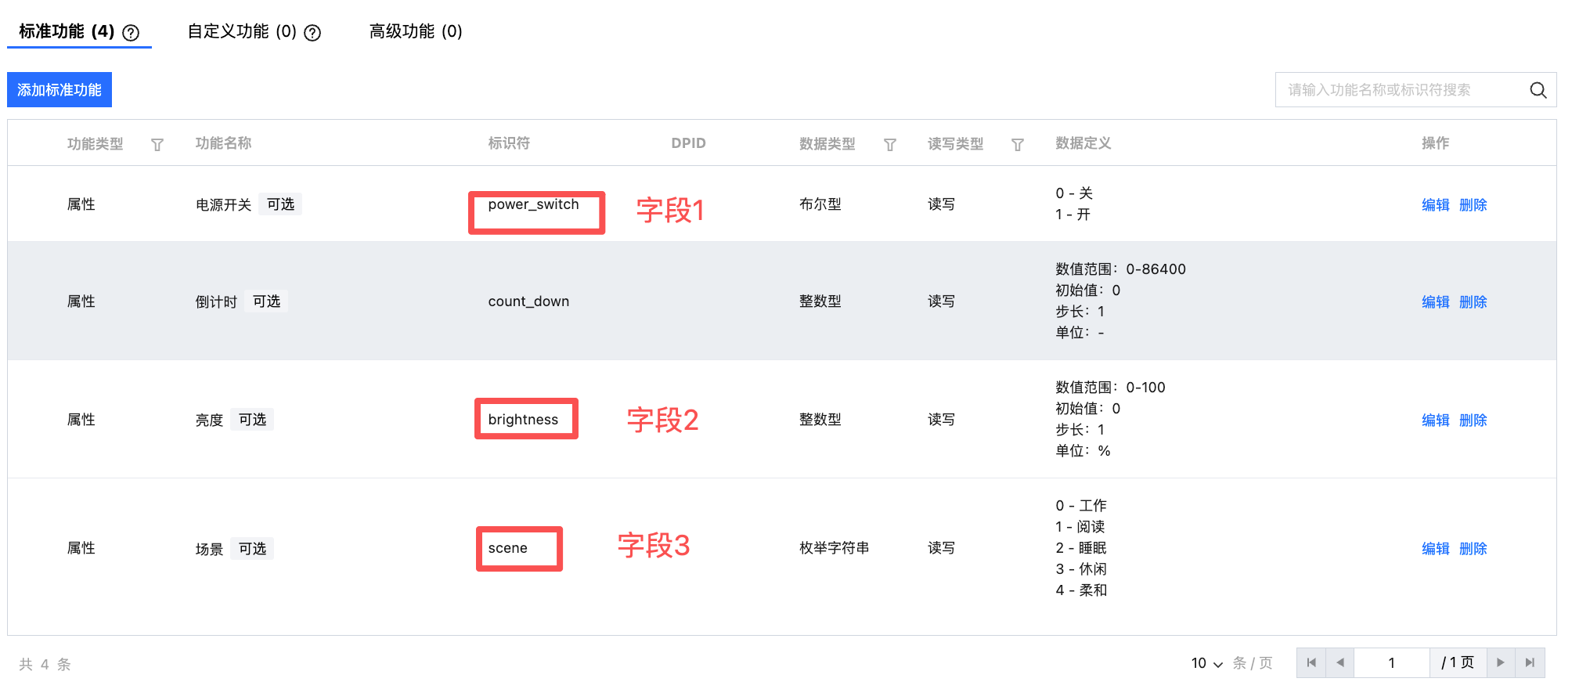Go to the next page

[1500, 662]
